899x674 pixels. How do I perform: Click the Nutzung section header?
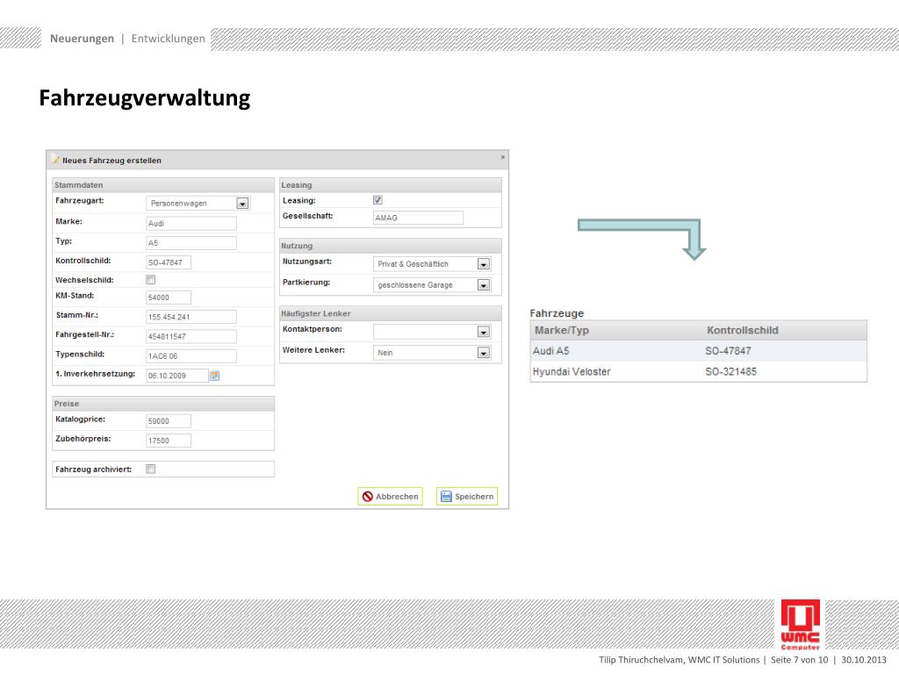[x=391, y=246]
